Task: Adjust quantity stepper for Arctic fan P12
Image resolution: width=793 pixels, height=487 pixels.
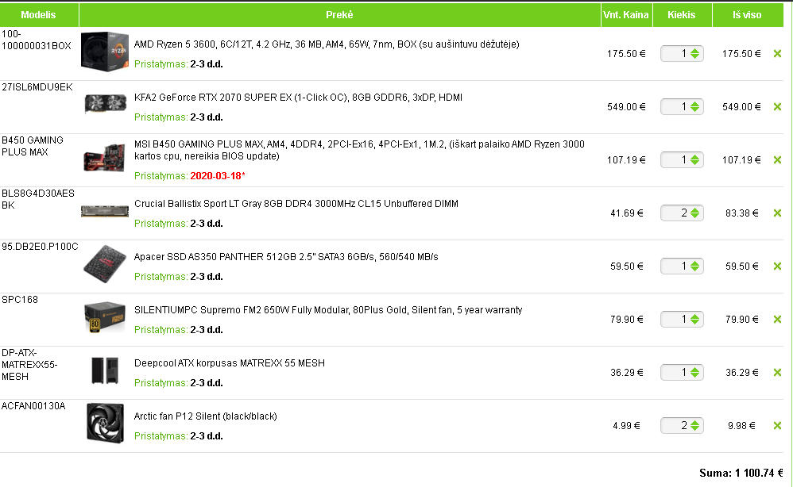Action: coord(695,425)
